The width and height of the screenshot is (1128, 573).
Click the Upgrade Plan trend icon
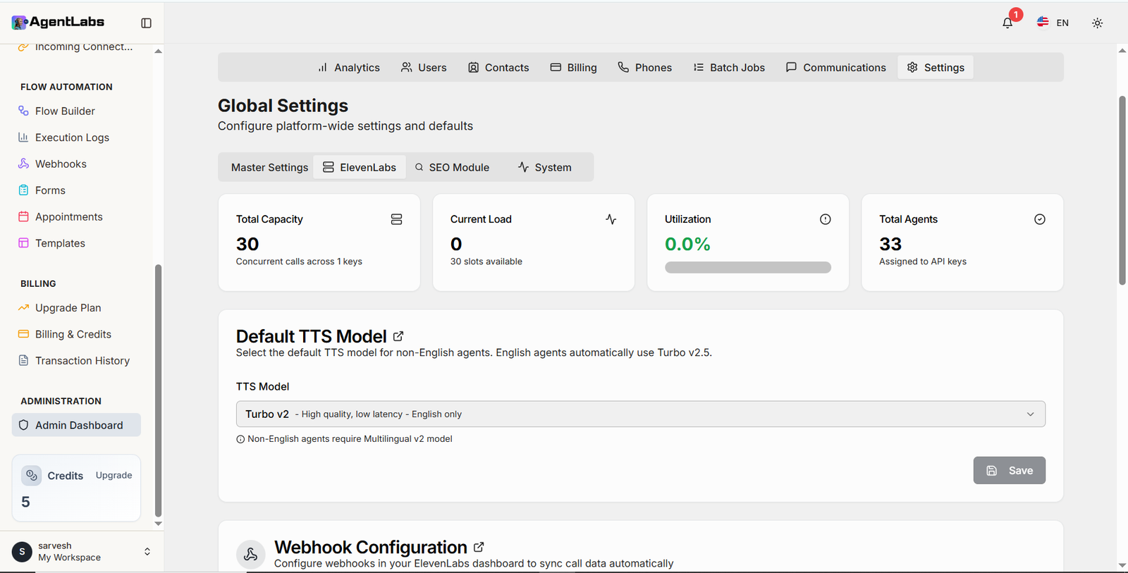coord(23,308)
